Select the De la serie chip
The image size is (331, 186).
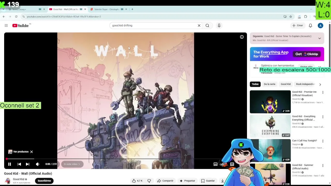[269, 84]
